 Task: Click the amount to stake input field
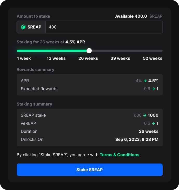[x=104, y=27]
